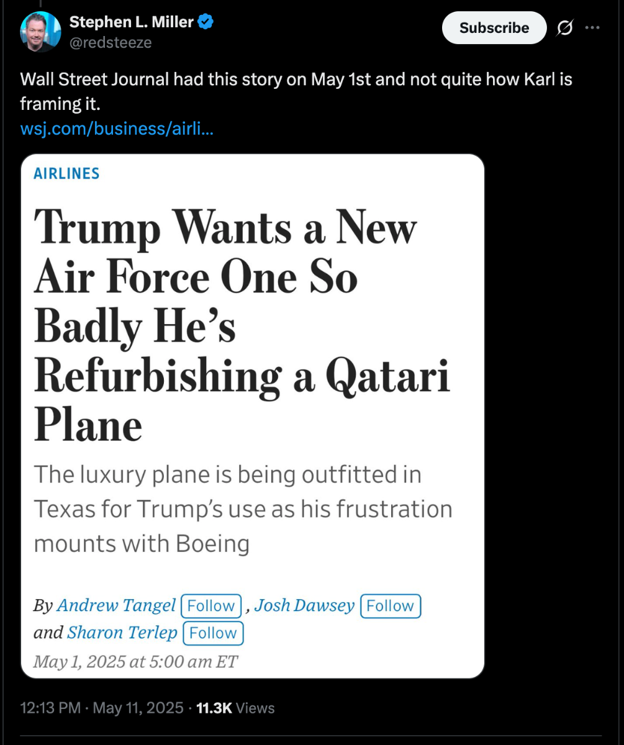The height and width of the screenshot is (745, 624).
Task: Click the Sharon Terlep author name
Action: pos(122,633)
